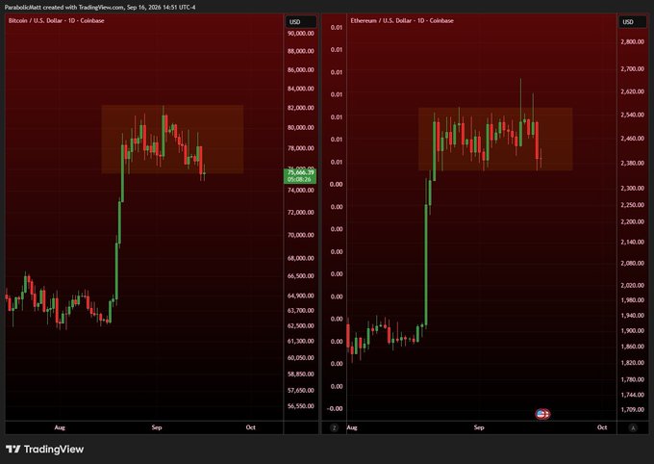Click the -0.00 left-axis value

(335, 408)
